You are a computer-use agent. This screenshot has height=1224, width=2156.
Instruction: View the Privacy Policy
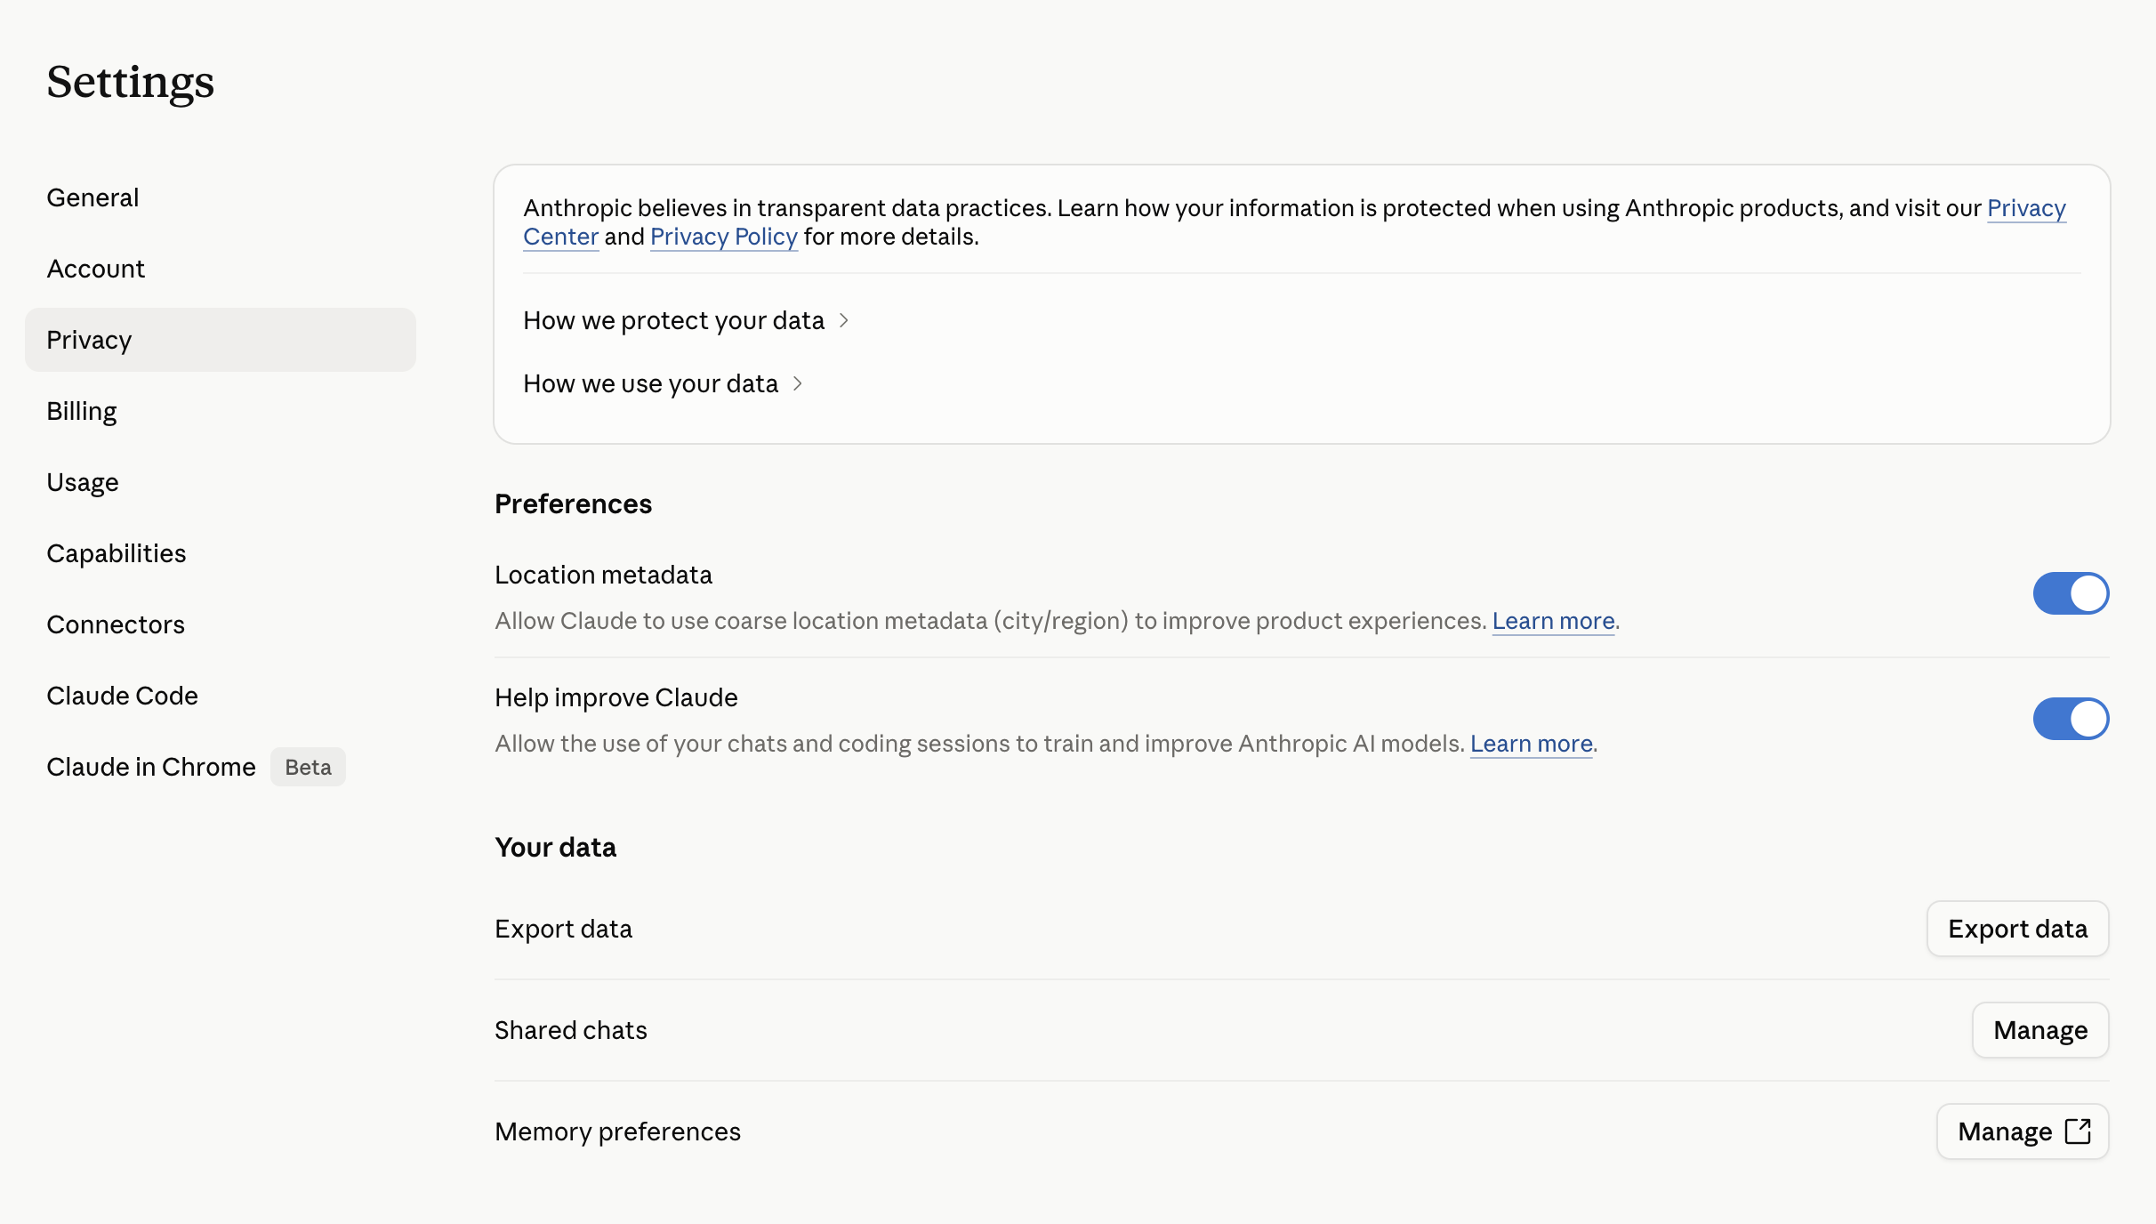(x=723, y=236)
